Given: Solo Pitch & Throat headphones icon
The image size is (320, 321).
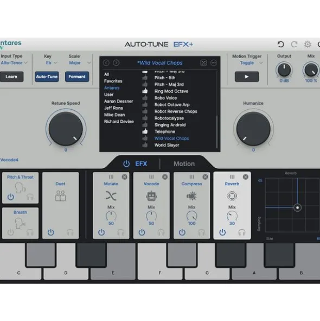Looking at the screenshot, I should tap(30, 197).
